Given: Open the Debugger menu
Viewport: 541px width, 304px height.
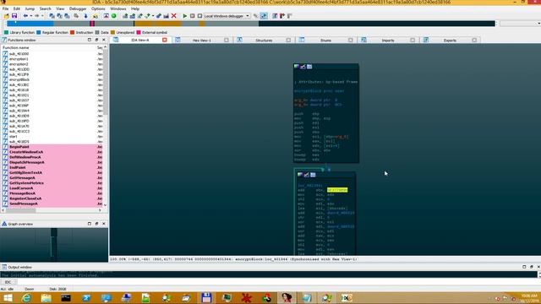Looking at the screenshot, I should point(78,8).
